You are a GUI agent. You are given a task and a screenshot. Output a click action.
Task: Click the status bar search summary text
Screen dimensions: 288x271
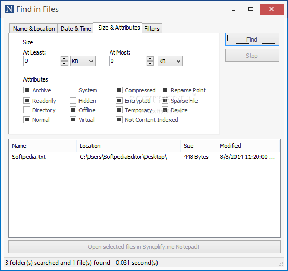(82, 263)
